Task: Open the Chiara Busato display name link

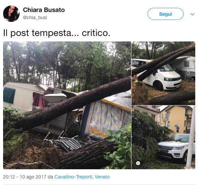Action: coord(44,10)
